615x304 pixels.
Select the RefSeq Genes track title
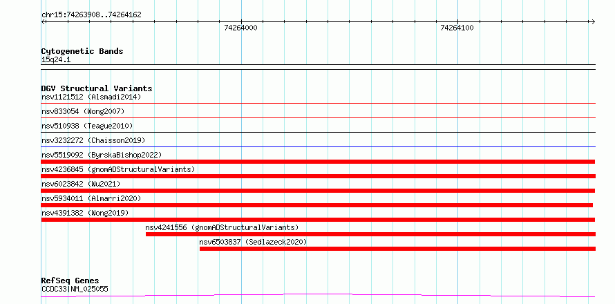70,281
